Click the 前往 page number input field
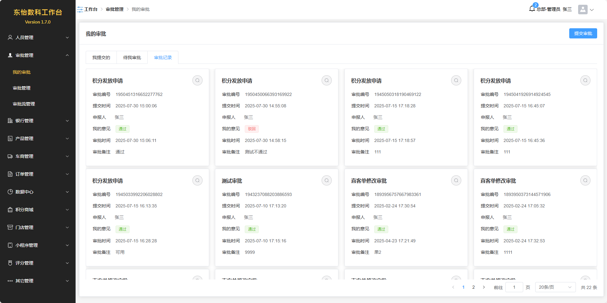 514,287
